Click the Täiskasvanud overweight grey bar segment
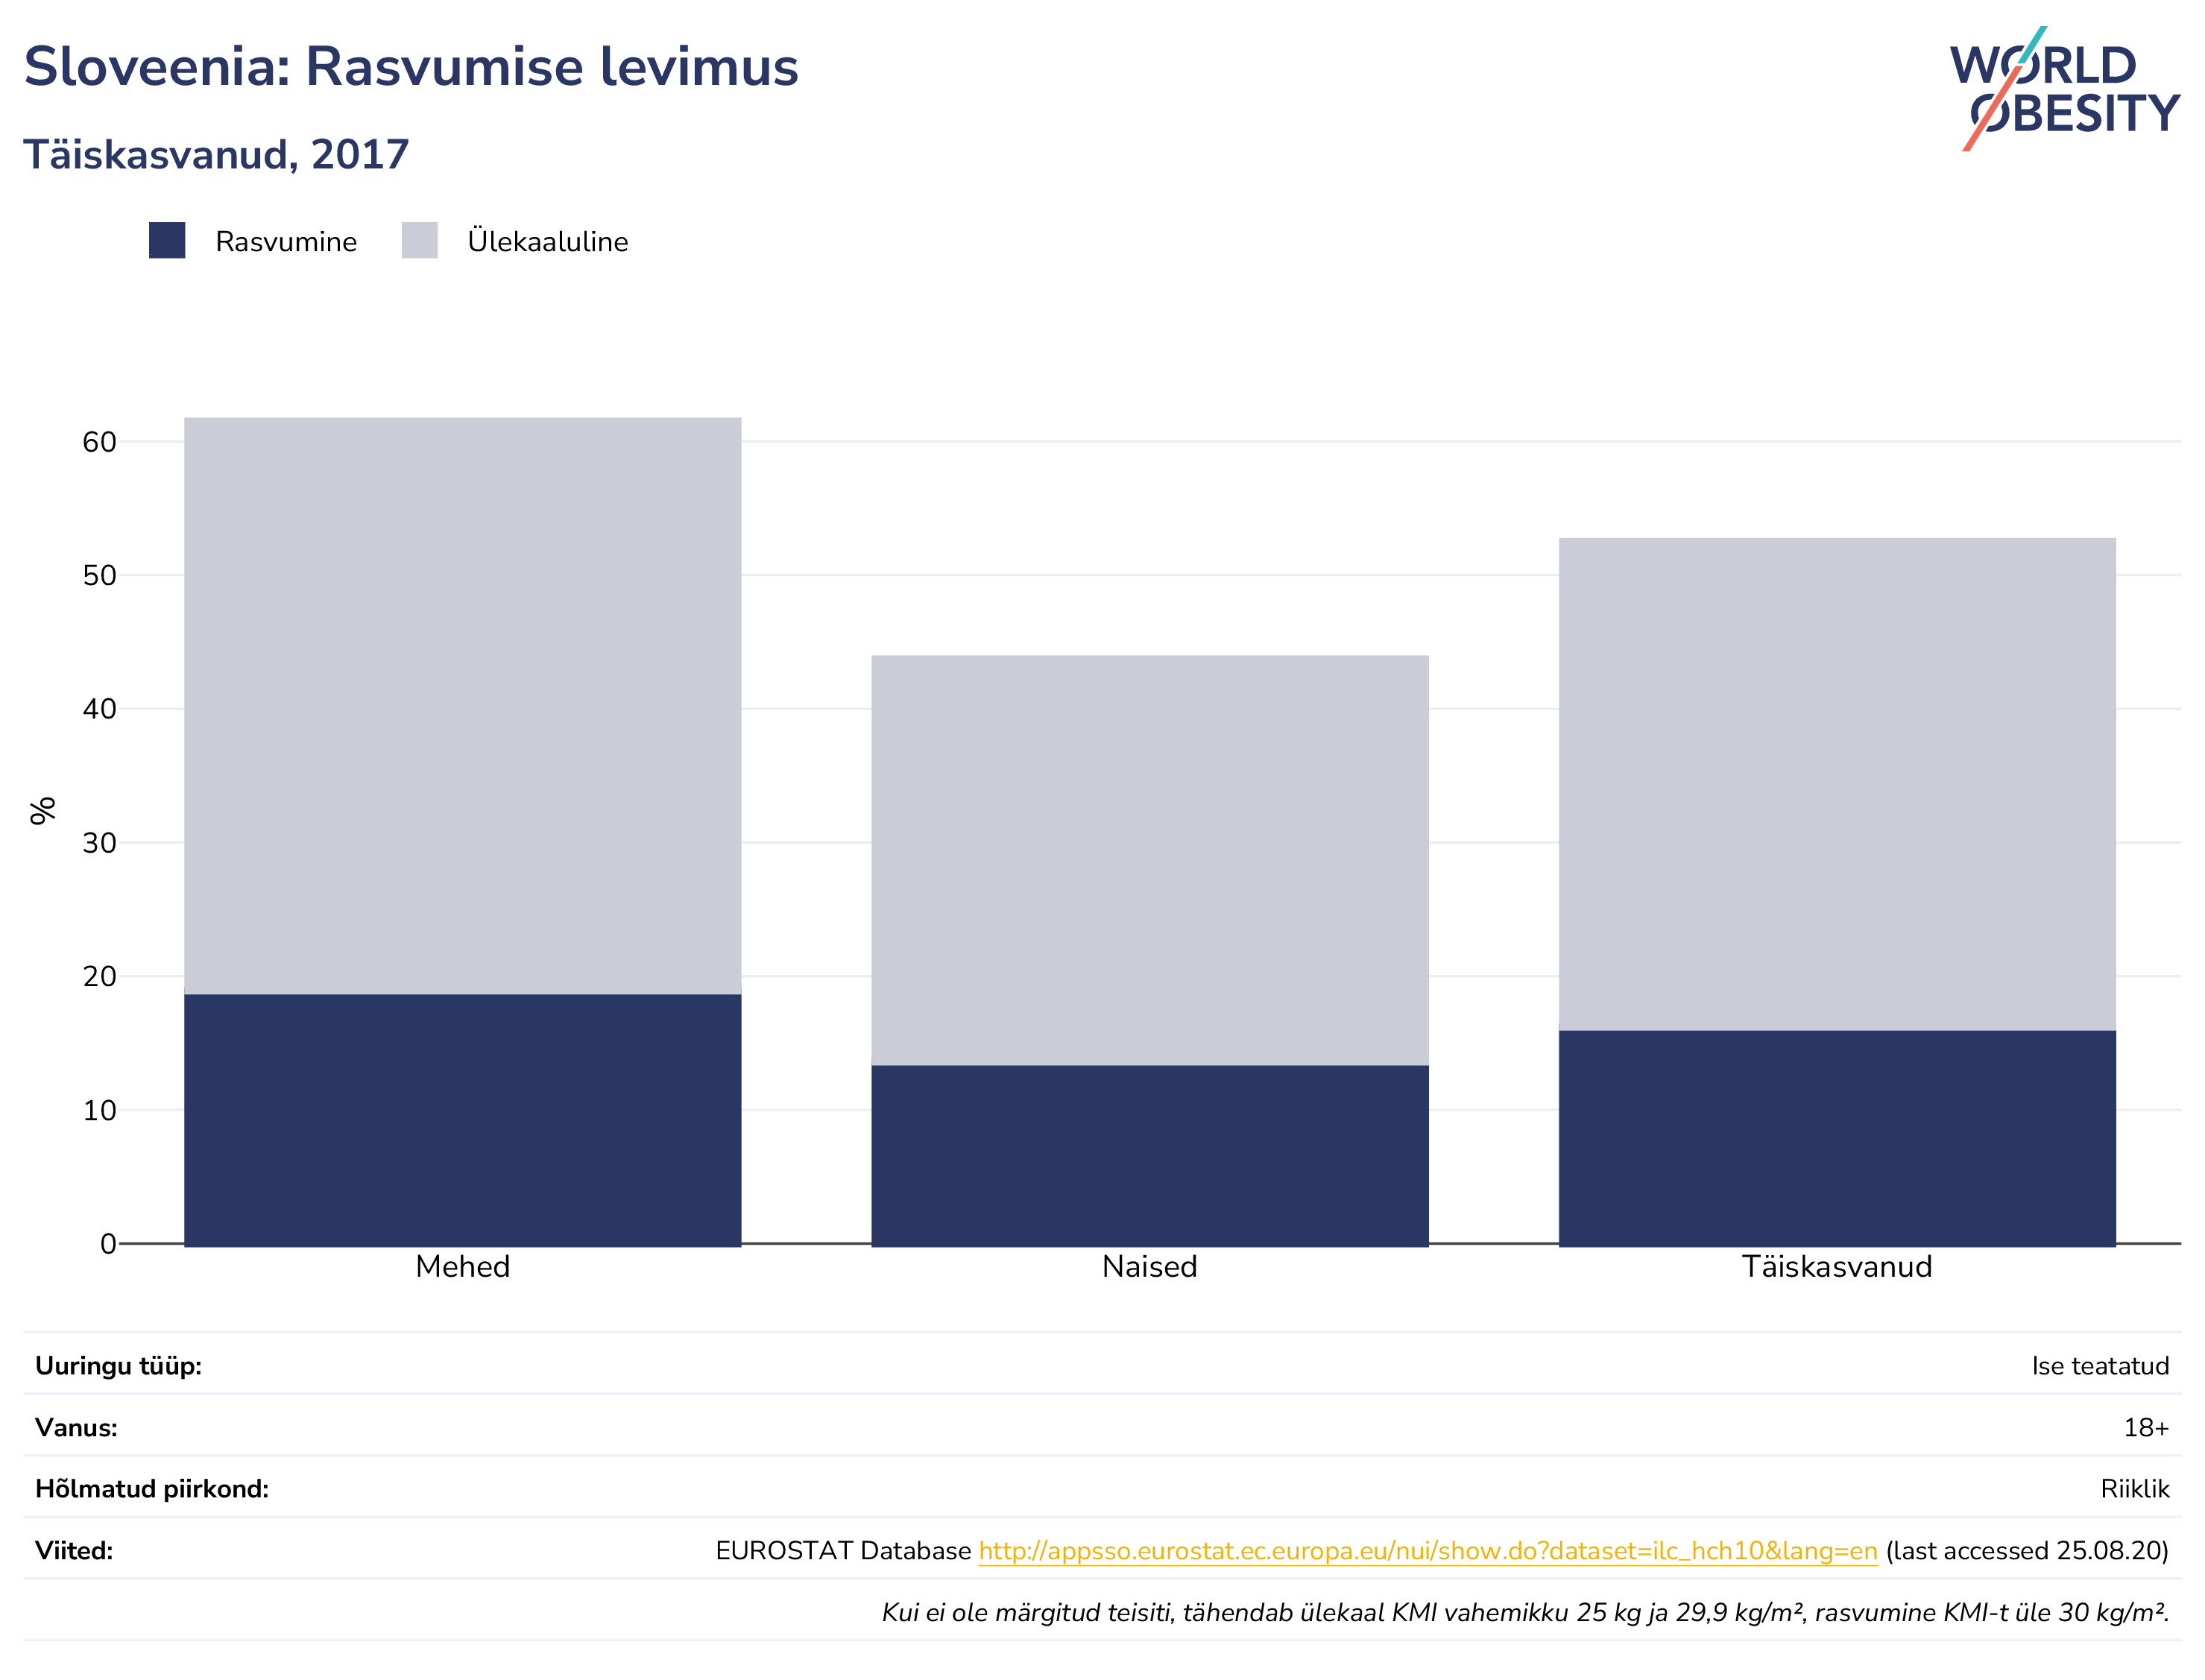2205x1680 pixels. coord(1837,784)
